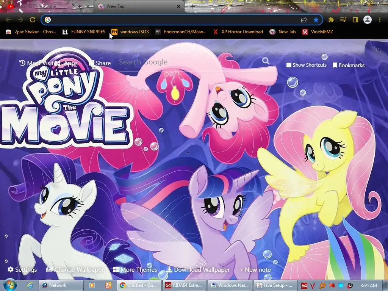Click the blue bookmark star
The height and width of the screenshot is (291, 388).
coord(316,20)
